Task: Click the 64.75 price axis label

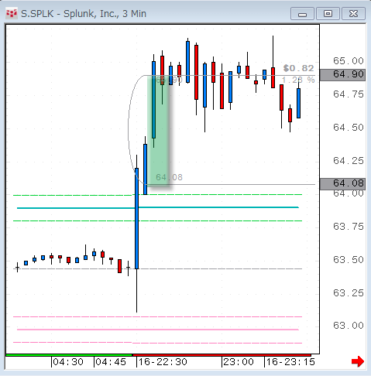Action: (349, 94)
